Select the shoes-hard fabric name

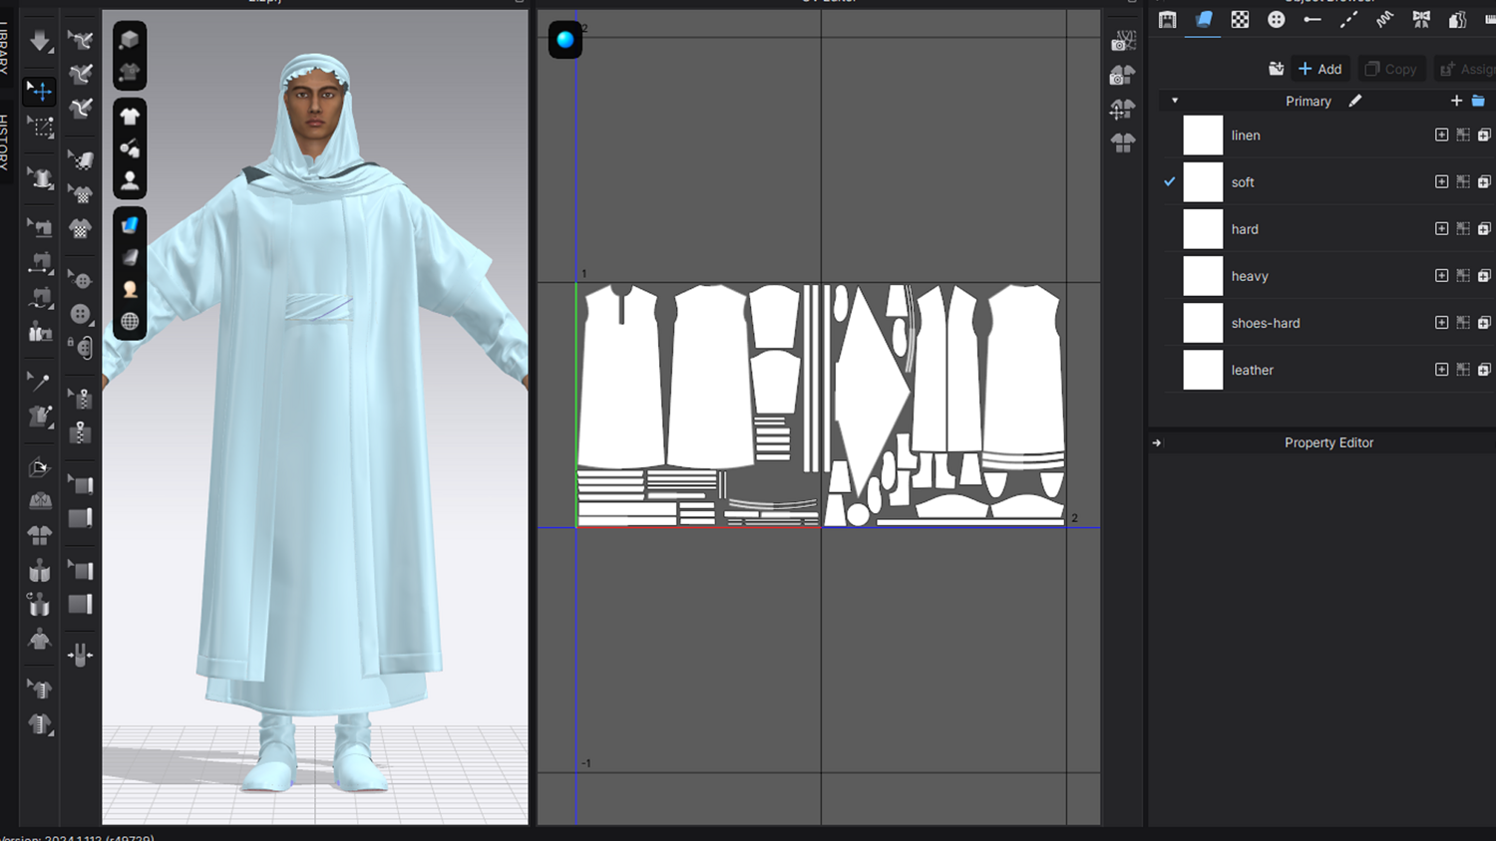coord(1266,323)
